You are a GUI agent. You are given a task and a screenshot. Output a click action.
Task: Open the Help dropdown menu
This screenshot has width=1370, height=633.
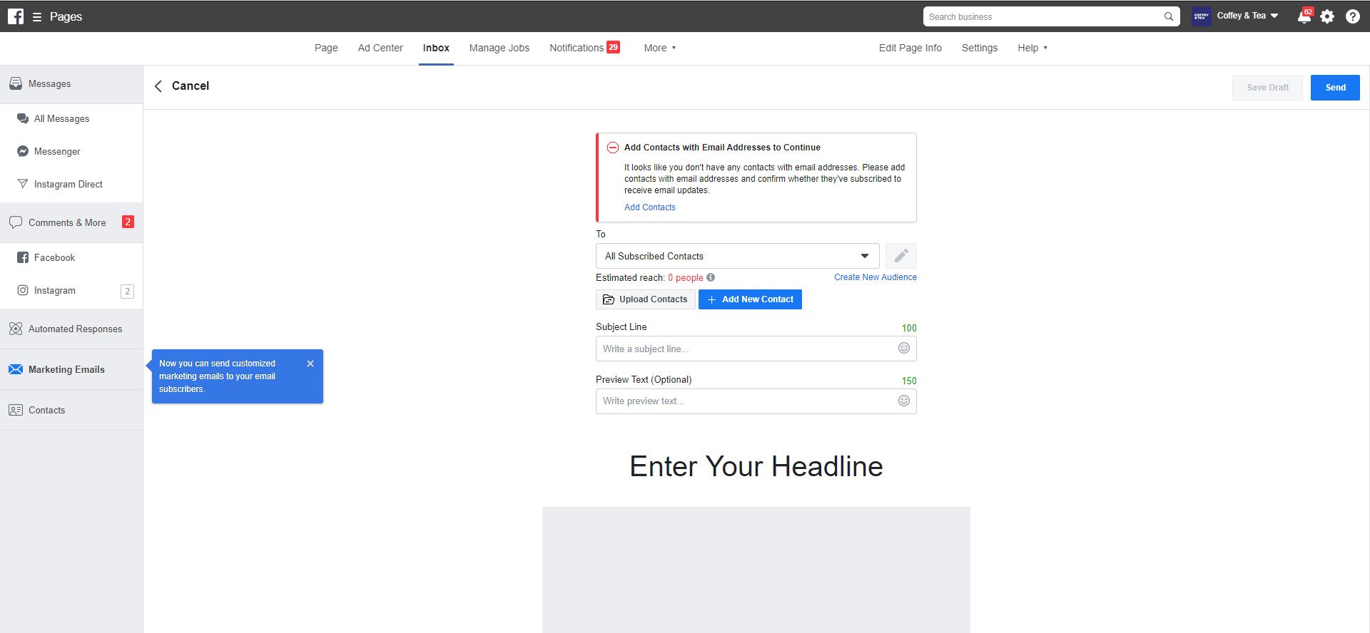1032,48
